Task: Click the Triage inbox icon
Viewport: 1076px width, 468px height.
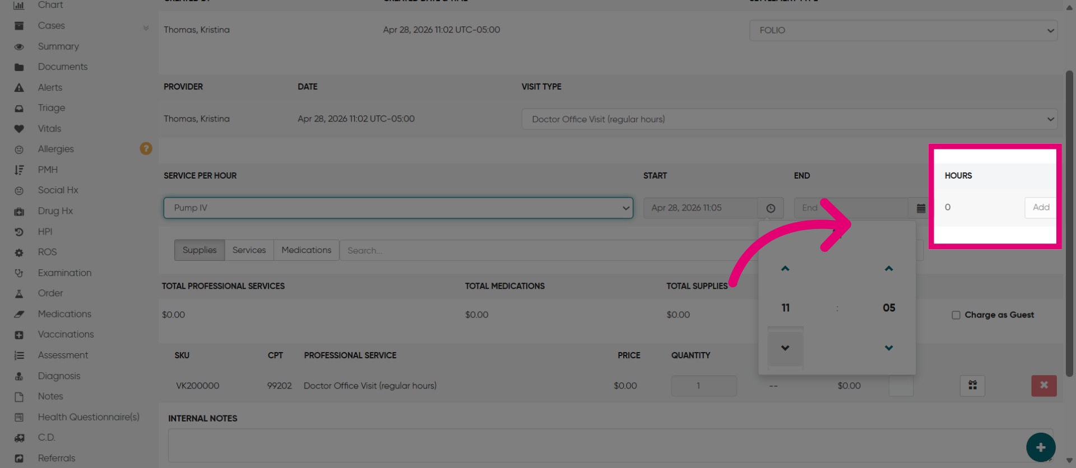Action: point(19,108)
